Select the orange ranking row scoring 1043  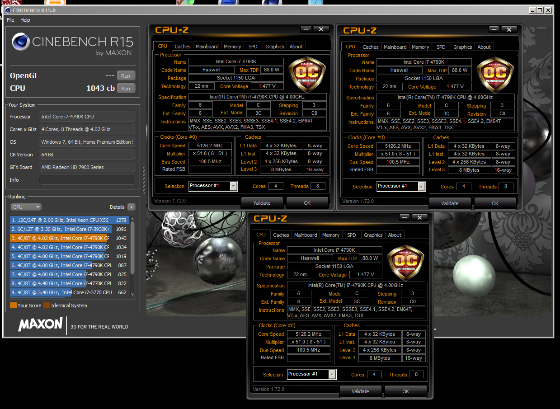[x=70, y=238]
